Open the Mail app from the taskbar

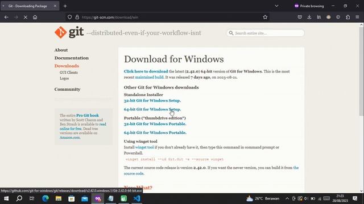click(85, 198)
